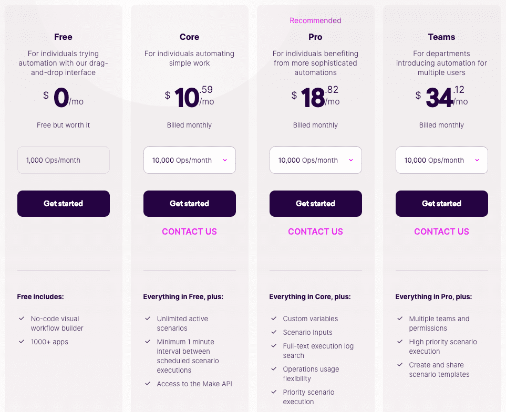Click checkmark icon beside No-code visual workflow builder
Image resolution: width=506 pixels, height=412 pixels.
tap(22, 319)
